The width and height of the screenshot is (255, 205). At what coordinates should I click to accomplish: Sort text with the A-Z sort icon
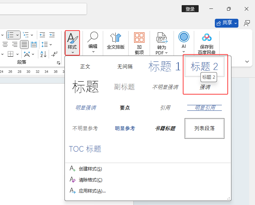(x=43, y=54)
